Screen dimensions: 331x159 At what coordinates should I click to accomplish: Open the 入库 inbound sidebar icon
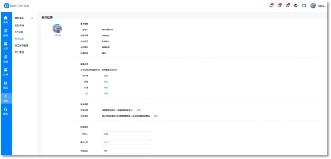pos(6,46)
